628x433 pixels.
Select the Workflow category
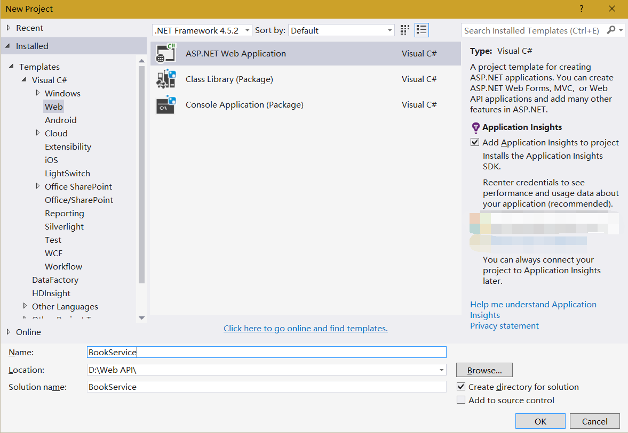coord(63,267)
